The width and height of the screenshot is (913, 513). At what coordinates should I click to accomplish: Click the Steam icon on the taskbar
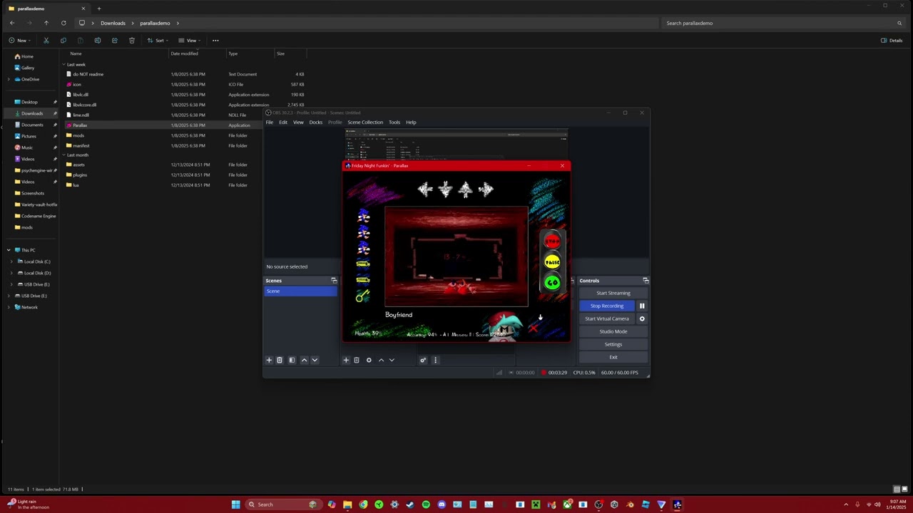coord(410,504)
